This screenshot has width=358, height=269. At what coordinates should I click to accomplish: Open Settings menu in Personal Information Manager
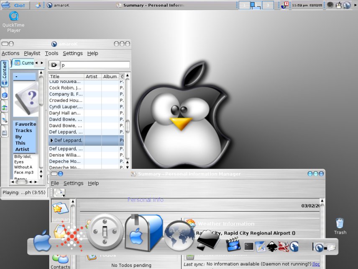point(73,183)
